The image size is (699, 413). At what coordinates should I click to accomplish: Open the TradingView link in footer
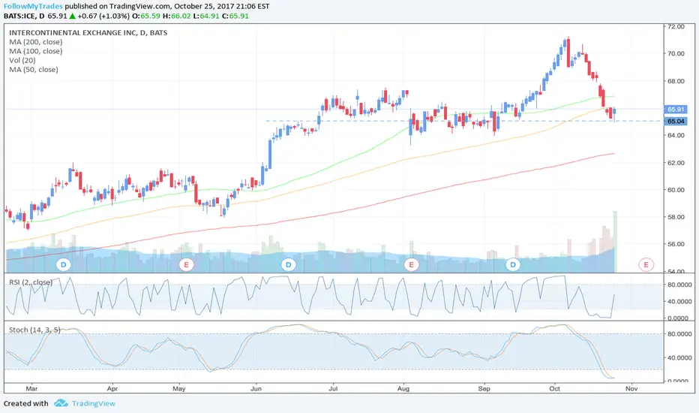(x=94, y=403)
